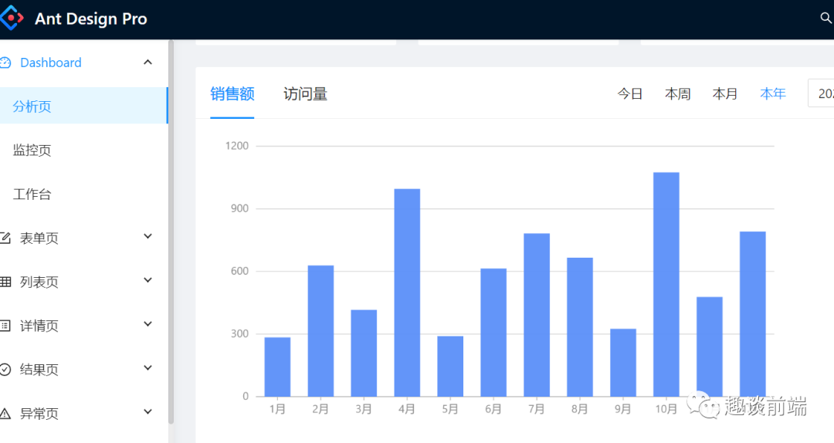Image resolution: width=834 pixels, height=443 pixels.
Task: Click the 7月 x-axis label
Action: (537, 409)
